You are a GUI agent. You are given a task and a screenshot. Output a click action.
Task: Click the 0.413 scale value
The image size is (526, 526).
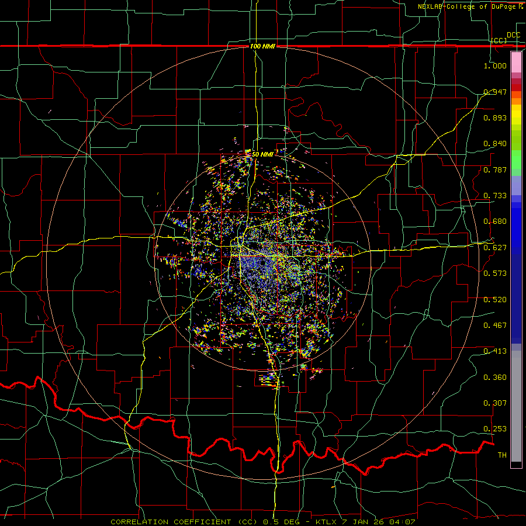[x=495, y=351]
